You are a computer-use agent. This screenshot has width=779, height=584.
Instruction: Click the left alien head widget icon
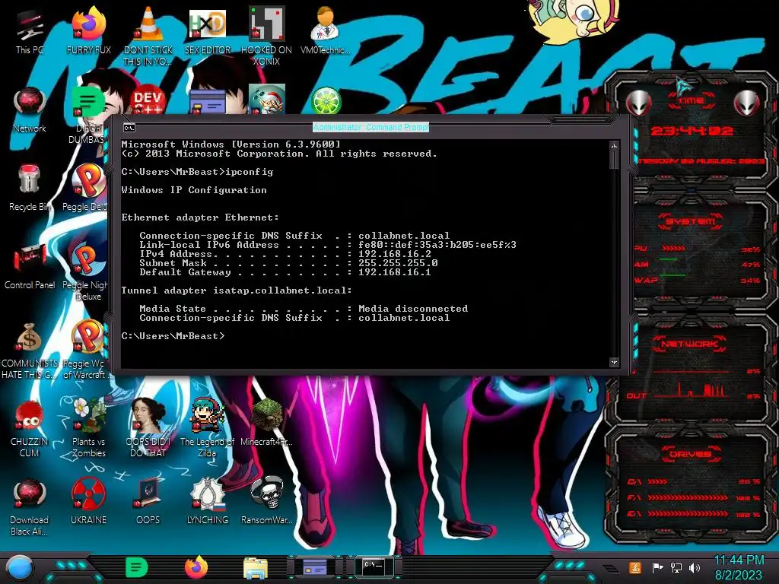coord(638,103)
